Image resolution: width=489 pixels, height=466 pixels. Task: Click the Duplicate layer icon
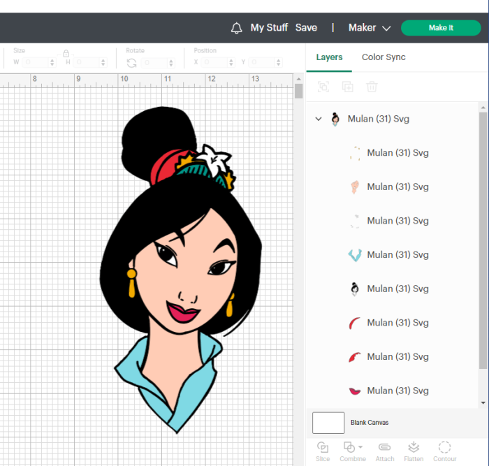[x=347, y=87]
